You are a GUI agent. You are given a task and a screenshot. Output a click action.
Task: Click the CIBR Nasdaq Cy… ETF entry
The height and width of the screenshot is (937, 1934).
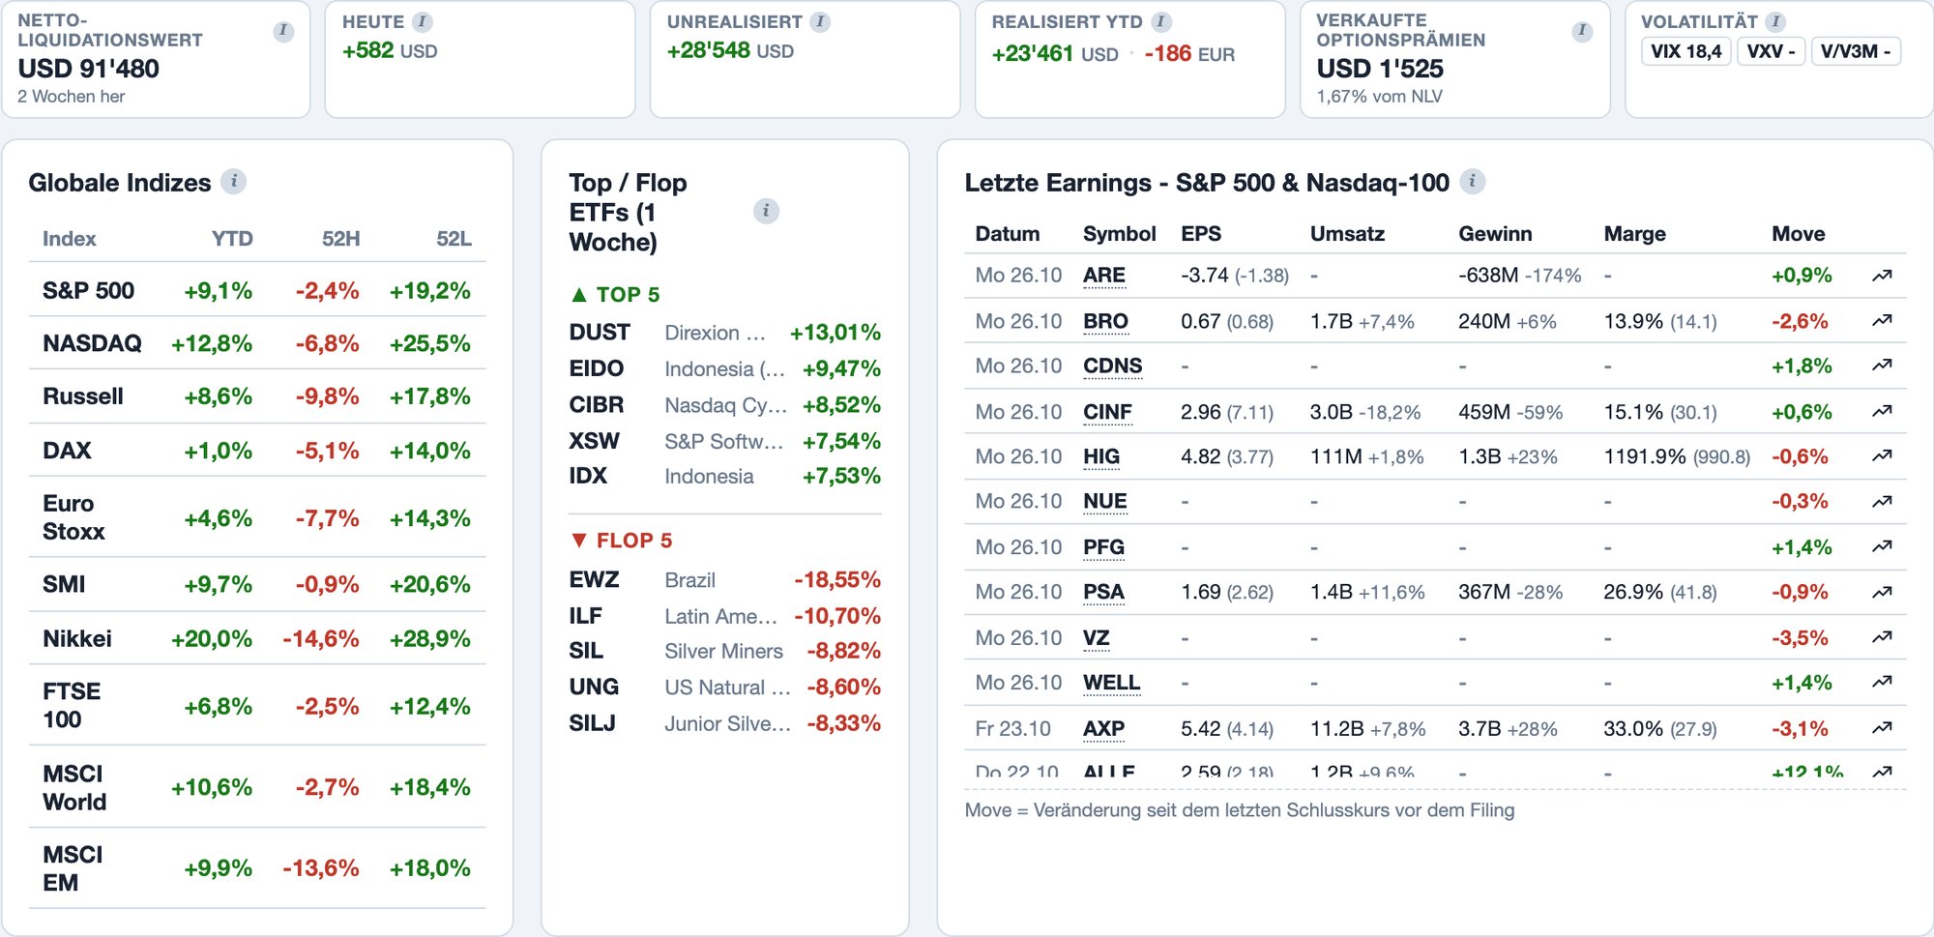coord(725,405)
